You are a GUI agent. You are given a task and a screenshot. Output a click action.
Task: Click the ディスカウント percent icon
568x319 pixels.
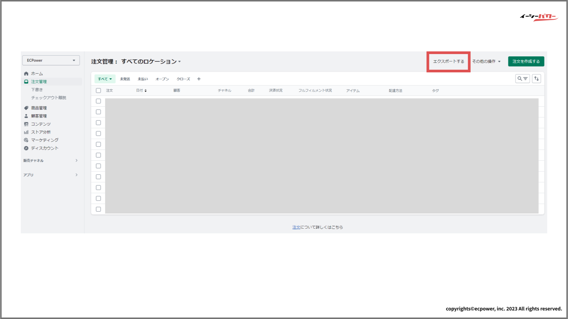26,148
